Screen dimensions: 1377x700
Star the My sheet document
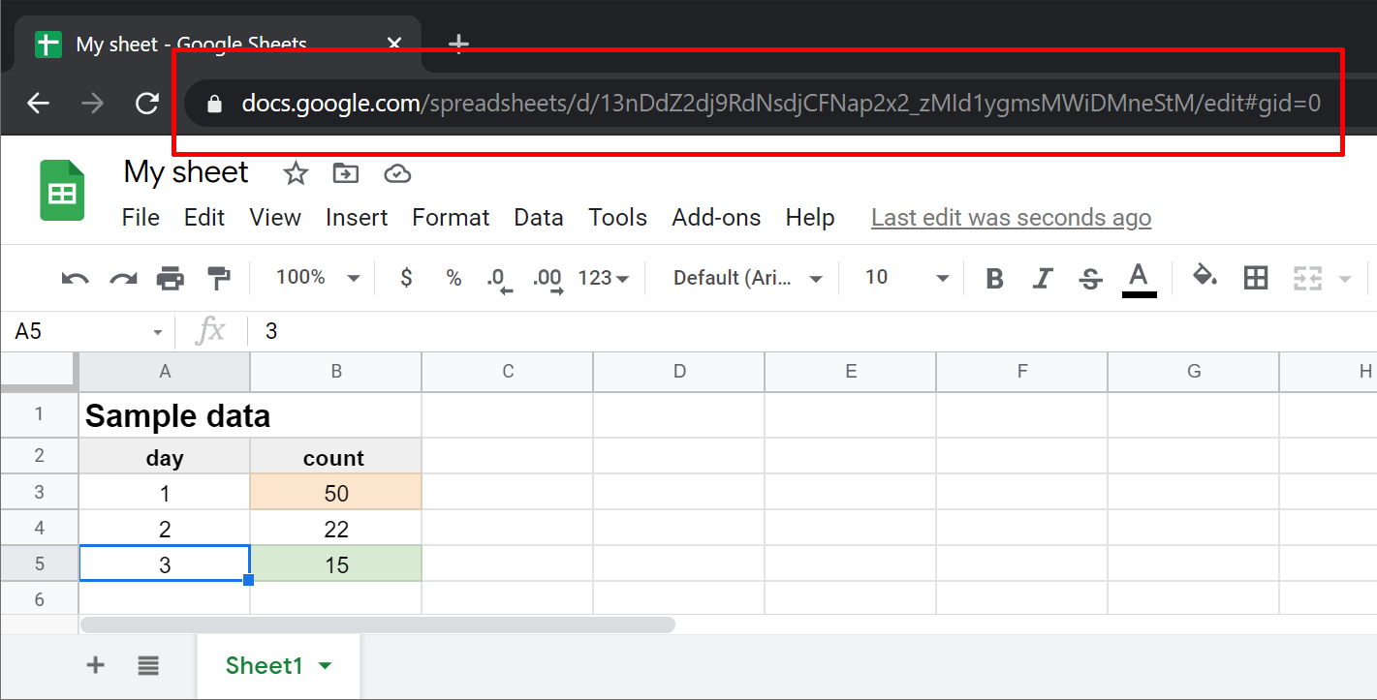tap(296, 173)
